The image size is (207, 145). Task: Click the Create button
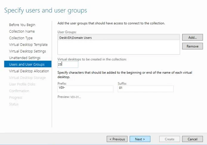click(x=169, y=139)
